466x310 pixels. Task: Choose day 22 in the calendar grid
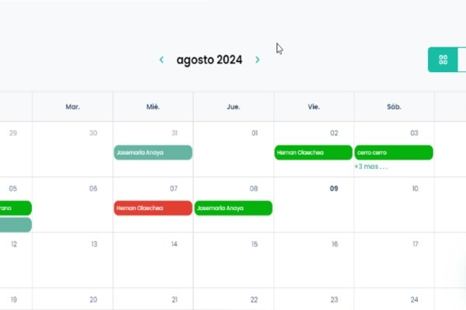pyautogui.click(x=254, y=299)
